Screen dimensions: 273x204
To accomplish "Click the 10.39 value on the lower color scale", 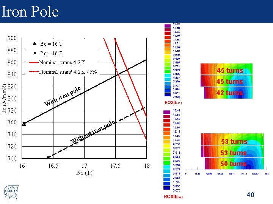I will (x=177, y=140).
